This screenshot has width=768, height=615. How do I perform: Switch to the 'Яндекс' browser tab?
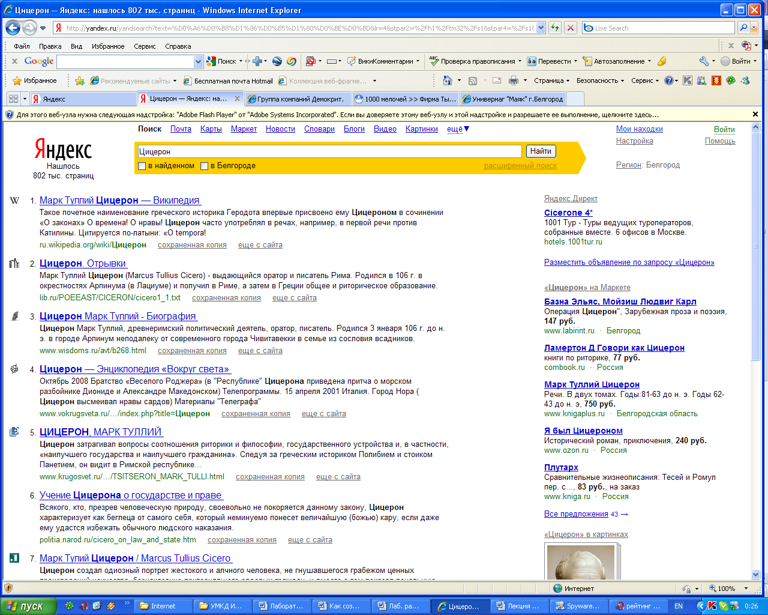[83, 99]
